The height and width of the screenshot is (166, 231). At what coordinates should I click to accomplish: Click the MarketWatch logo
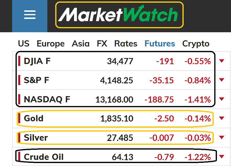coord(119,15)
